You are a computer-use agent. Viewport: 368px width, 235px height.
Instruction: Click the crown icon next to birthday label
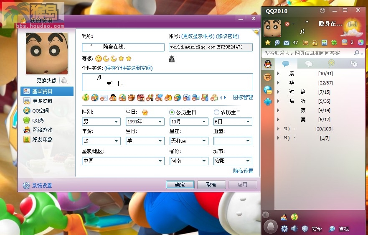[x=145, y=112]
